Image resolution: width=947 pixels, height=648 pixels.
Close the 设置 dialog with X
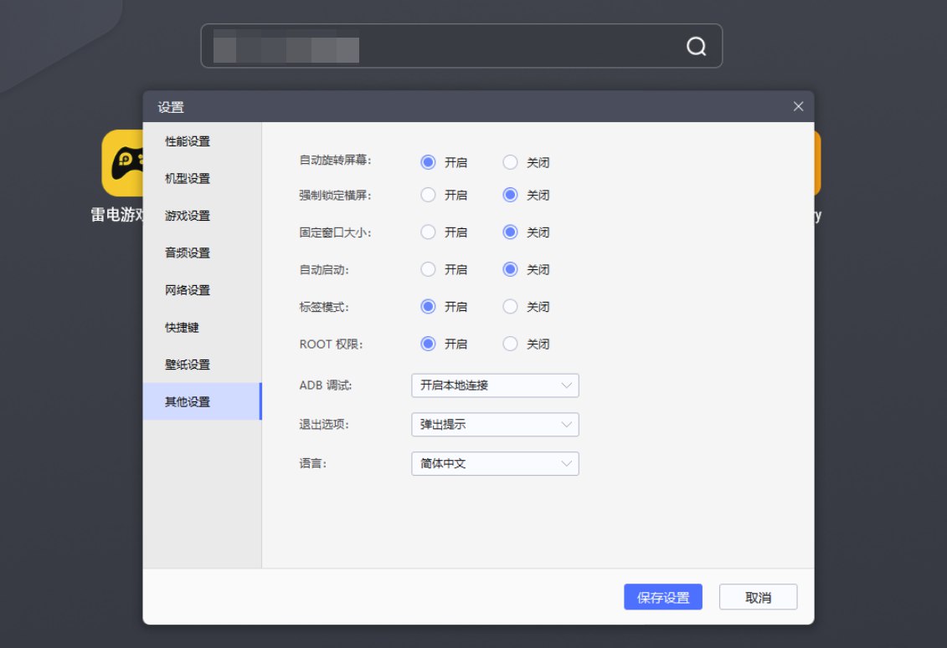[x=798, y=106]
